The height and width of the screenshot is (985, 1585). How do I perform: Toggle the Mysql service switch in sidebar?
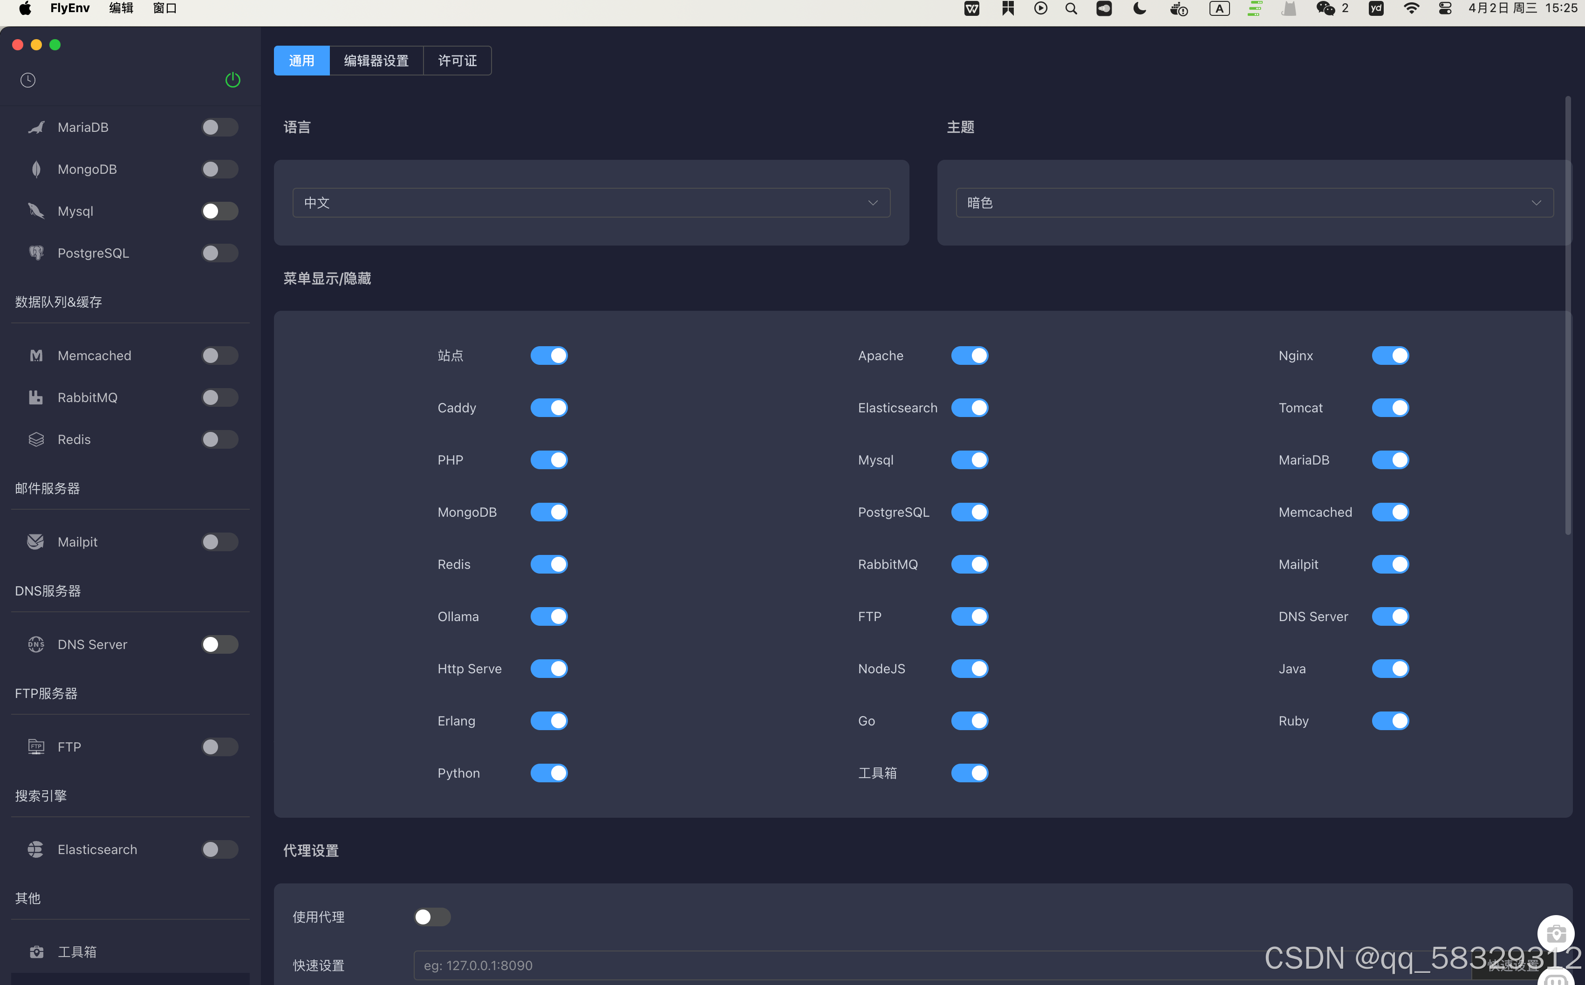219,211
